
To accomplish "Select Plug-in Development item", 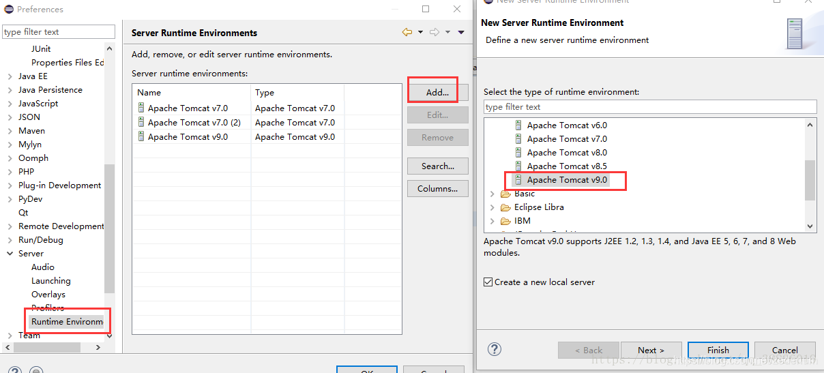I will point(60,185).
